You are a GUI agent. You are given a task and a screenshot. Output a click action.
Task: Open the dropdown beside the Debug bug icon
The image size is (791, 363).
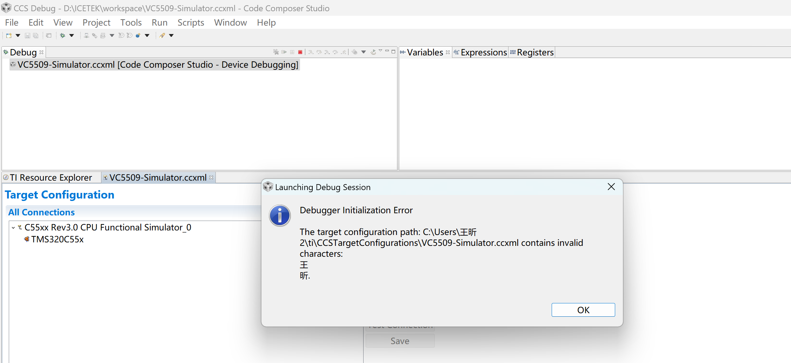(72, 35)
